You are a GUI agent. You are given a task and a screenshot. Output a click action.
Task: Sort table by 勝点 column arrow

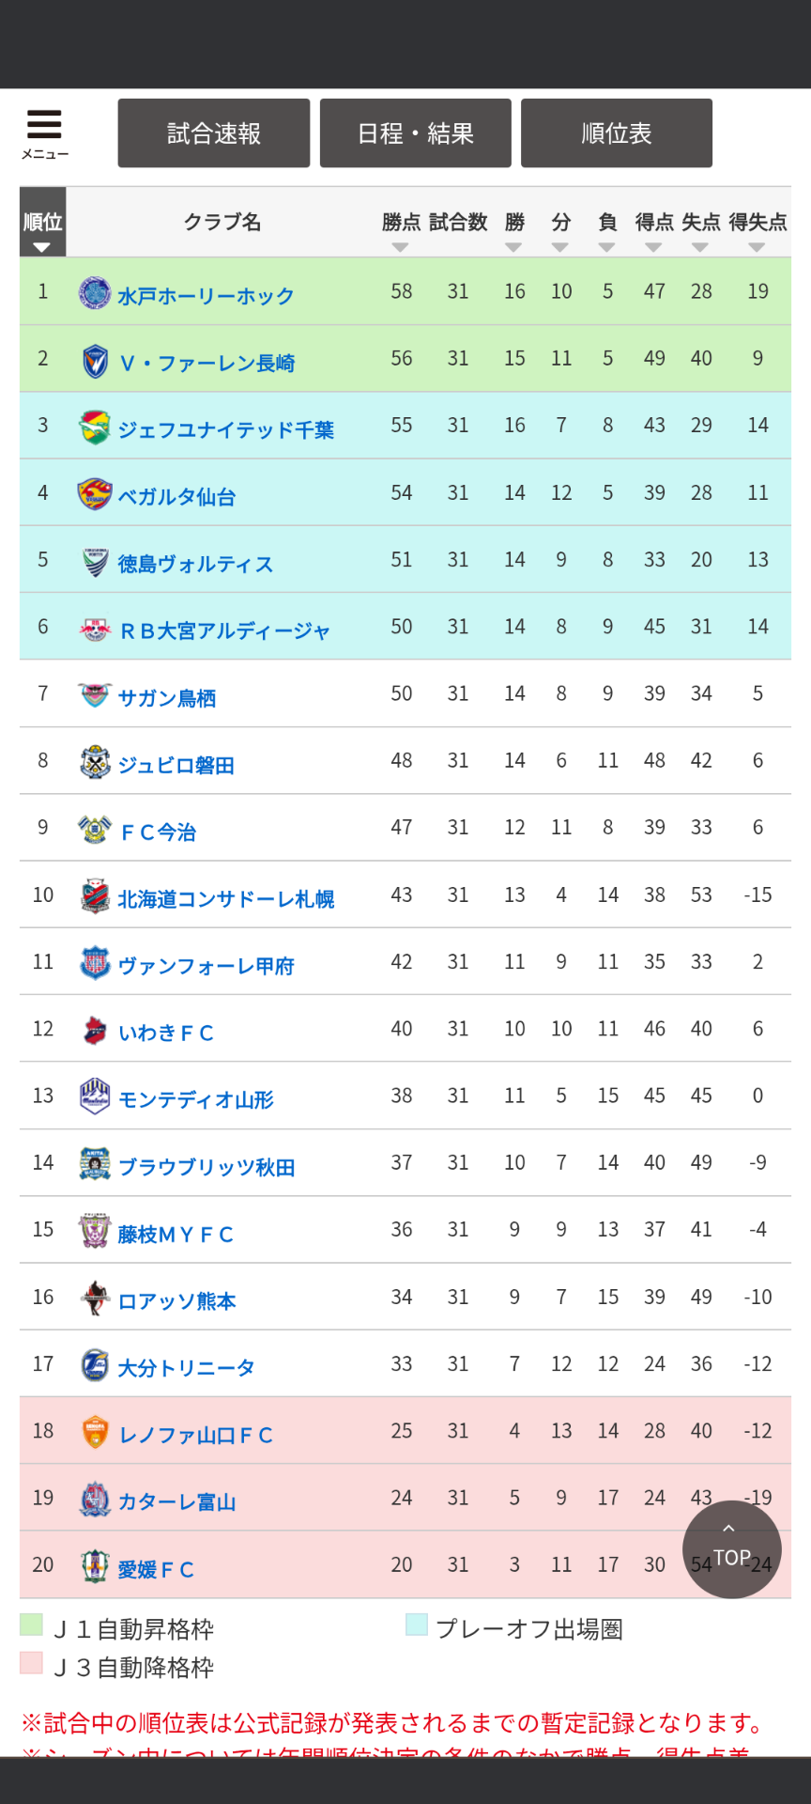pyautogui.click(x=401, y=247)
